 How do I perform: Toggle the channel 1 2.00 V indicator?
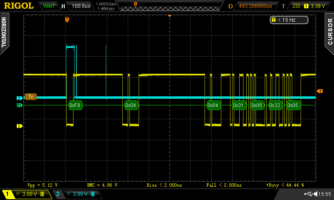[x=27, y=194]
